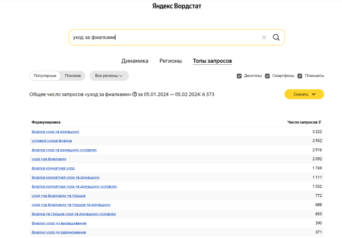Open query link 'фиалка комнатная уход'

tap(53, 169)
